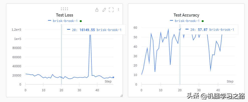Click the resize handle of Test Loss panel
This screenshot has width=248, height=102.
click(x=121, y=95)
